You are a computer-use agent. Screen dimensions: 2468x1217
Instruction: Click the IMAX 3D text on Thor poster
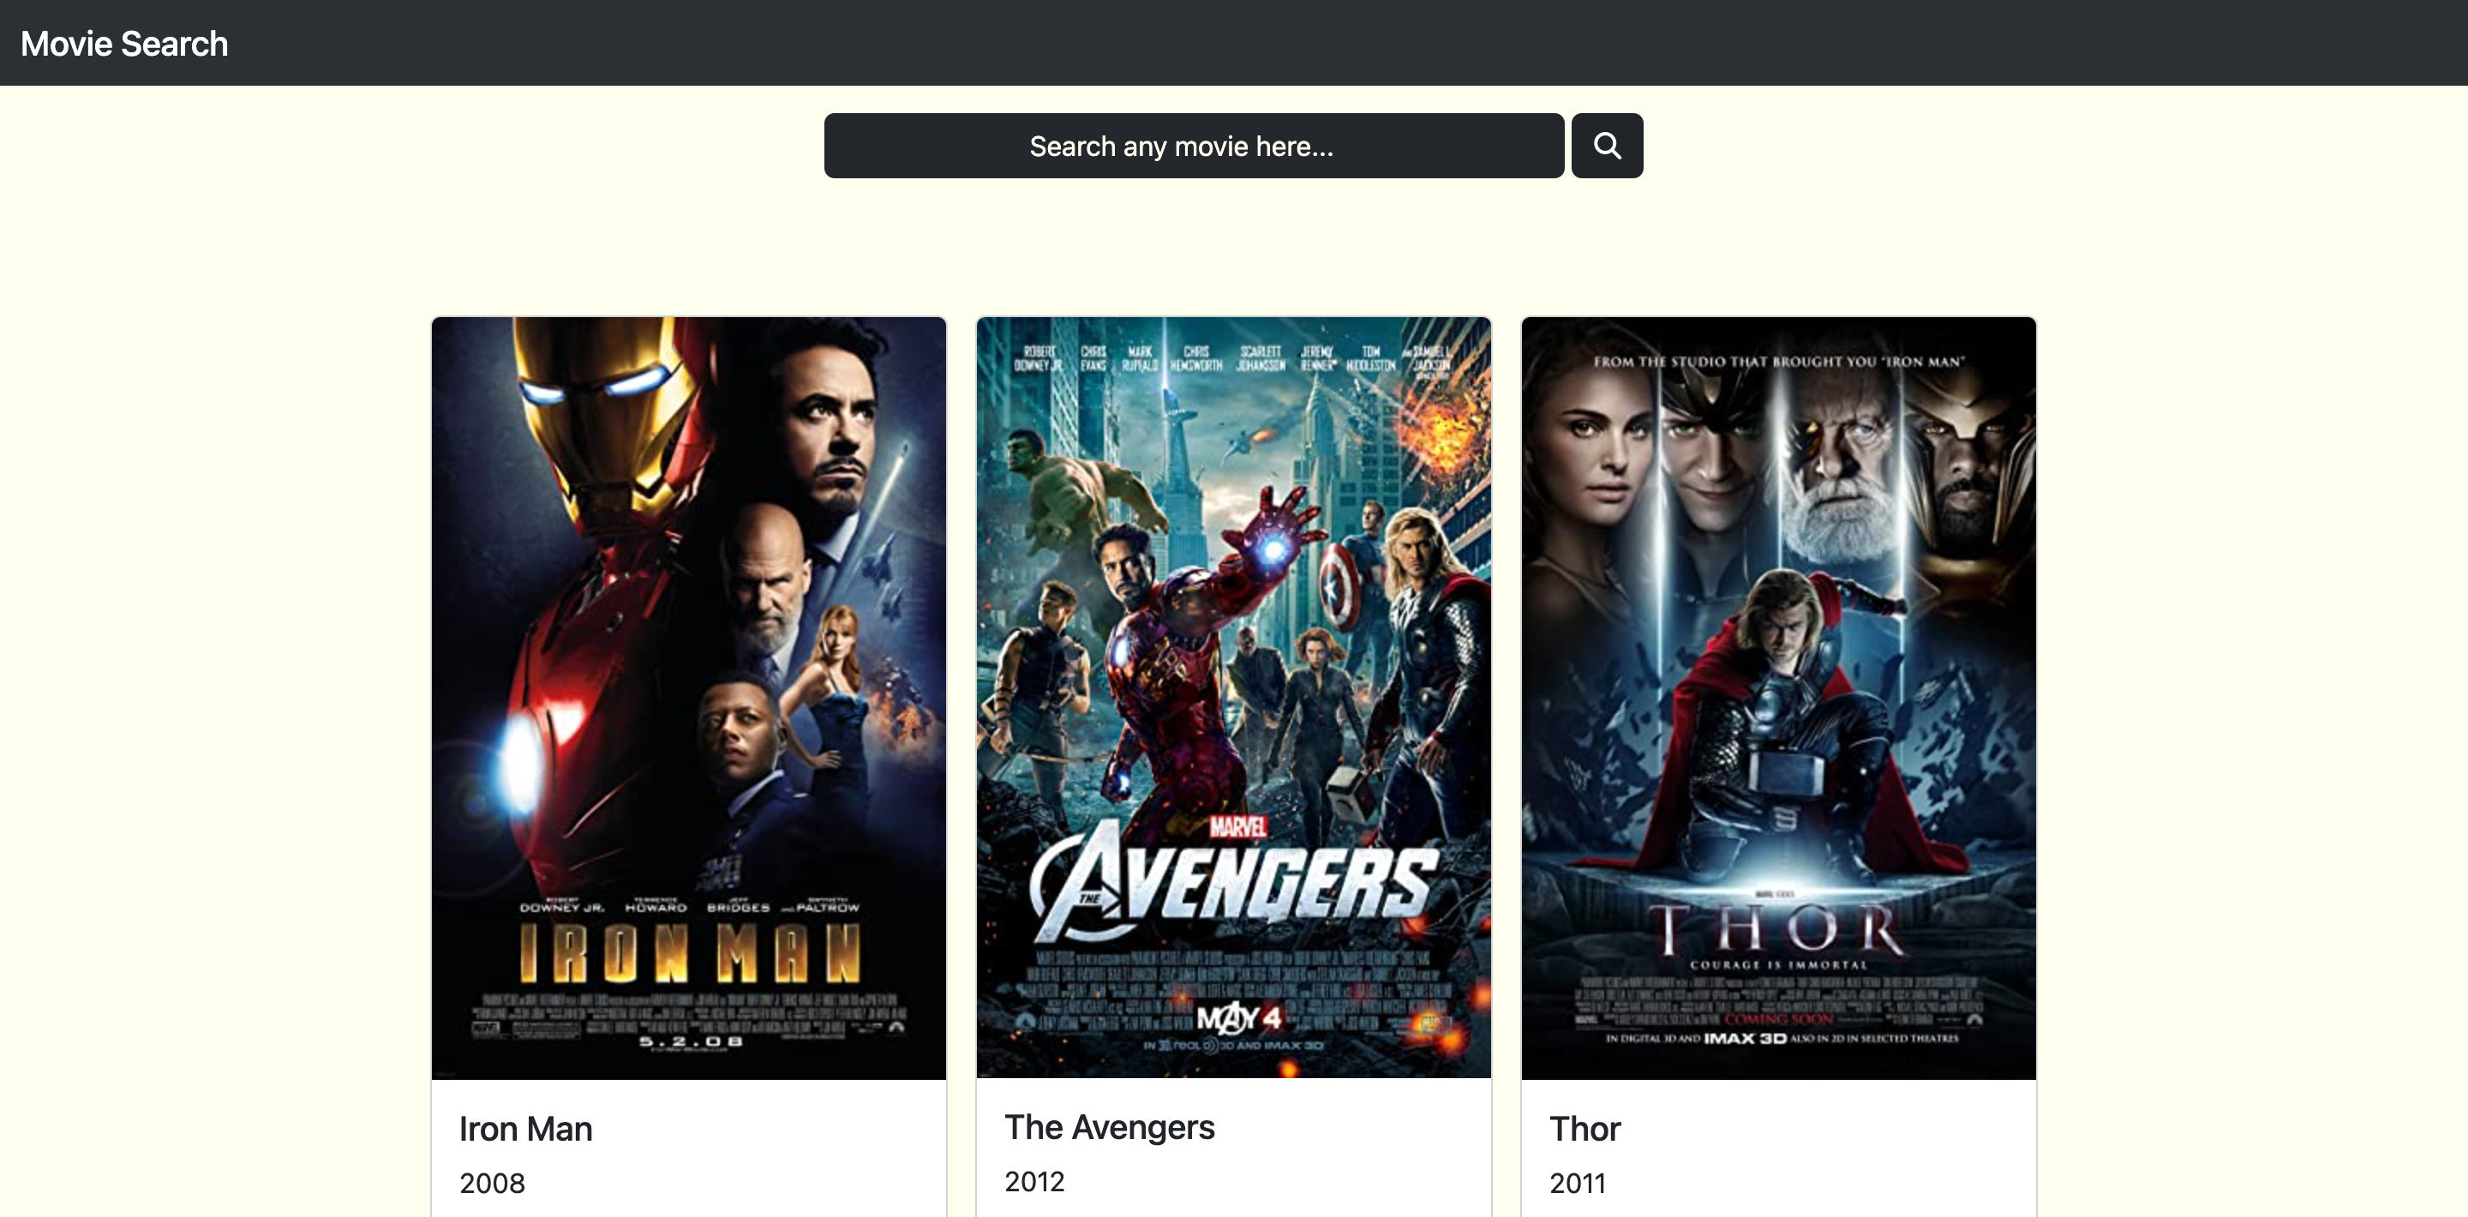[1745, 1039]
